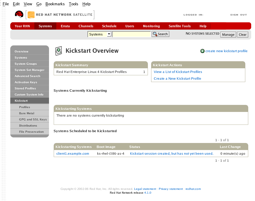Viewport: 255px width, 201px height.
Task: Click the Red Hat shadowman logo
Action: (x=19, y=14)
